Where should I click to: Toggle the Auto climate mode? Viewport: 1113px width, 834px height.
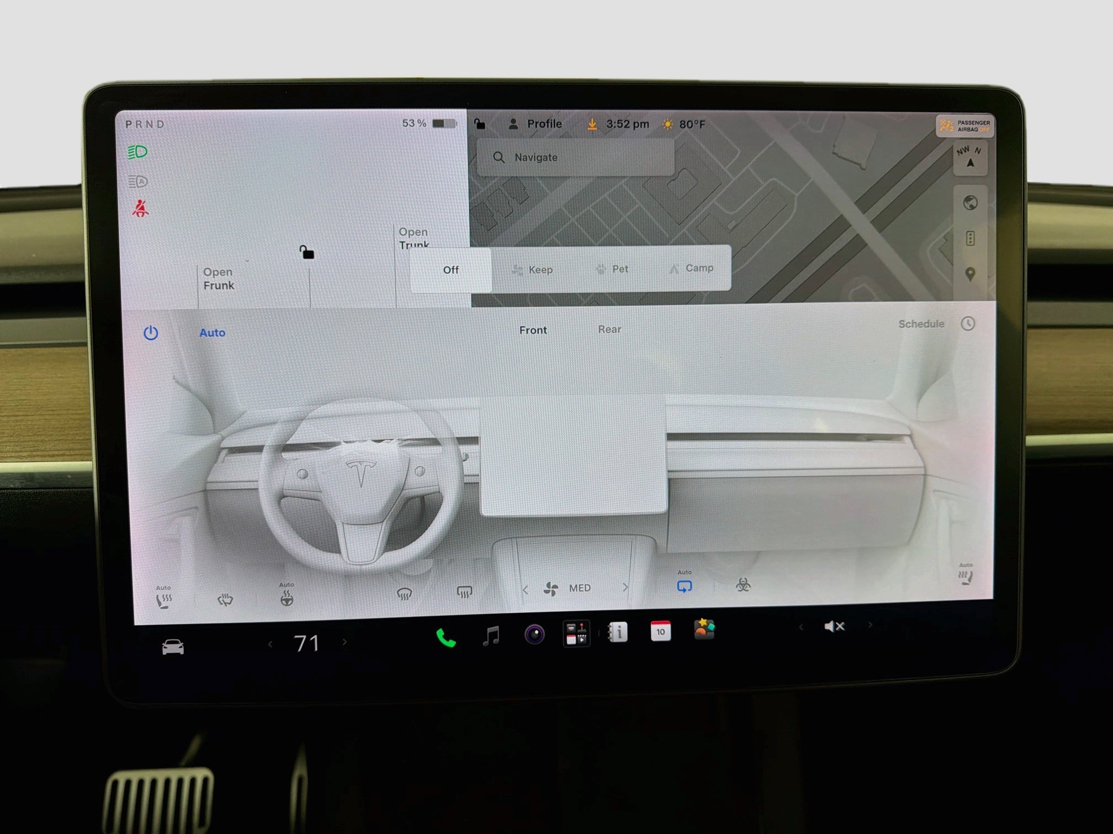pos(212,333)
